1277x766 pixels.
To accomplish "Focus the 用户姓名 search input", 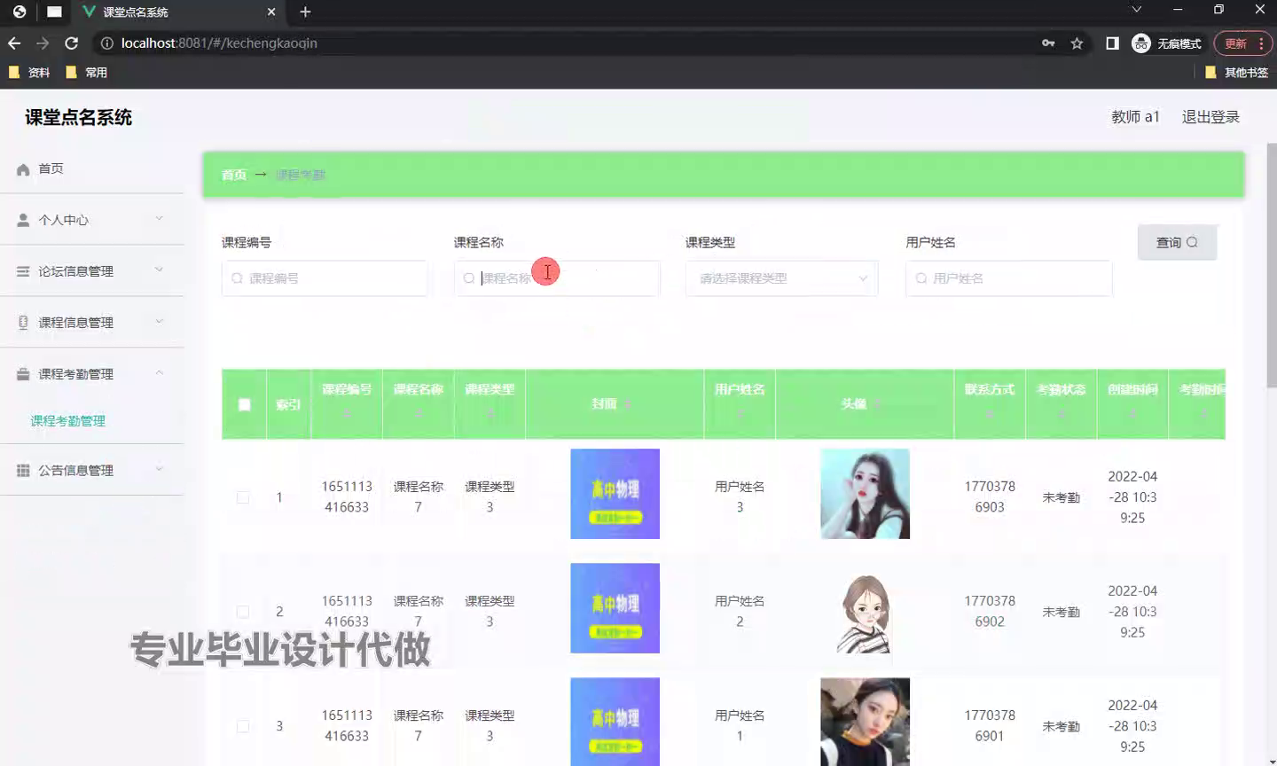I will coord(1008,278).
